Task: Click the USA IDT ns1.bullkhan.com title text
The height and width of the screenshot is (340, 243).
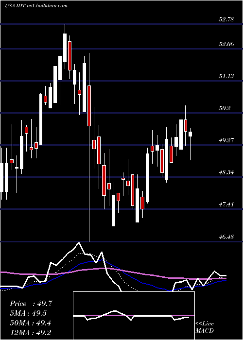Action: [36, 6]
